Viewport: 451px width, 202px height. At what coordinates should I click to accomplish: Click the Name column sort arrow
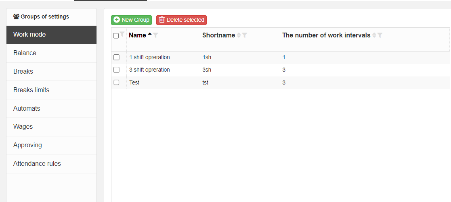[x=149, y=34]
